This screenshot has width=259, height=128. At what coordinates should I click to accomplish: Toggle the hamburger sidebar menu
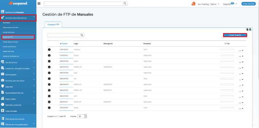[39, 3]
